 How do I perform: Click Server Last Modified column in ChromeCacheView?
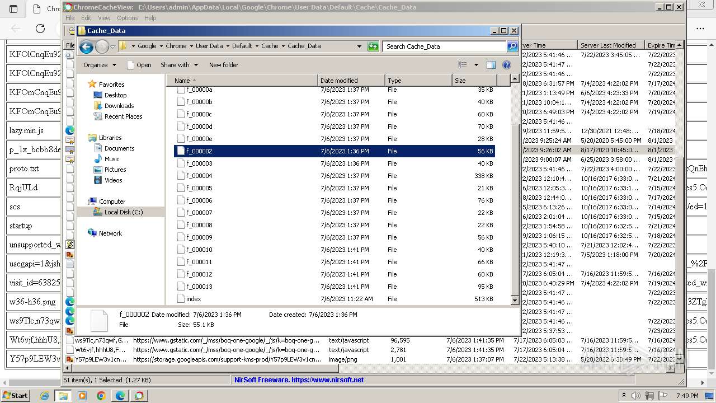(611, 45)
